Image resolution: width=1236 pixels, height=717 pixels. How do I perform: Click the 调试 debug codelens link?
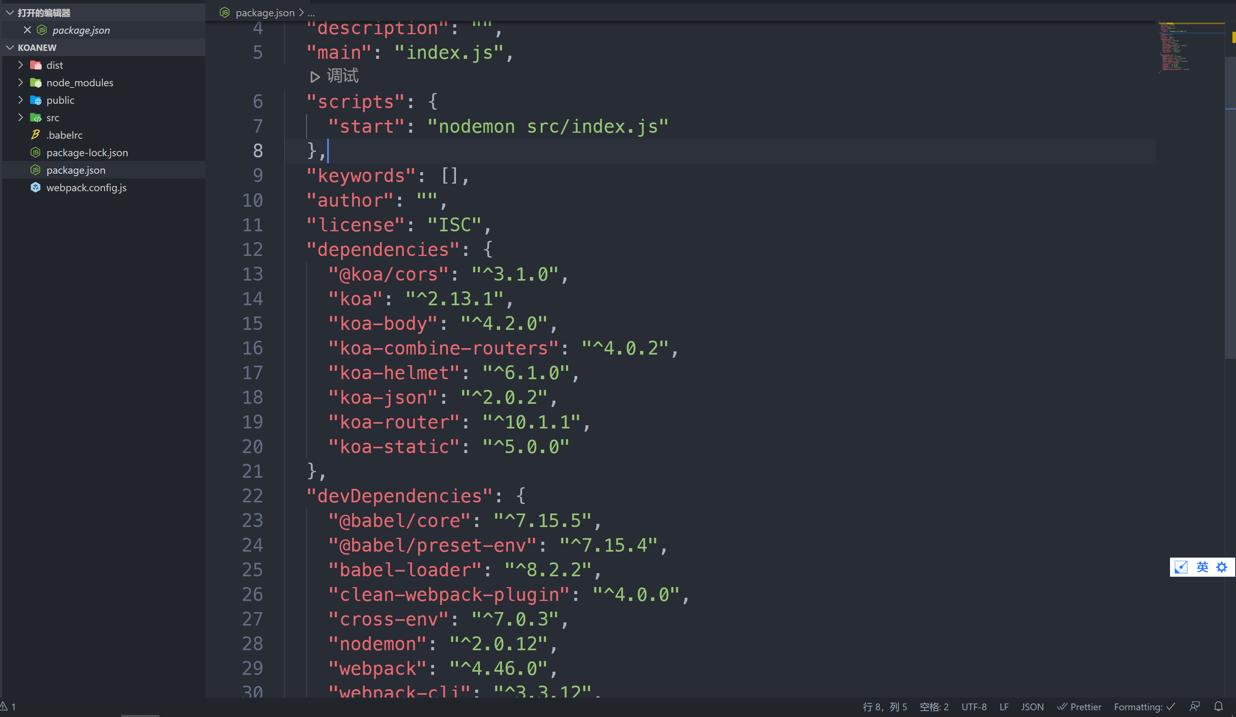(342, 76)
